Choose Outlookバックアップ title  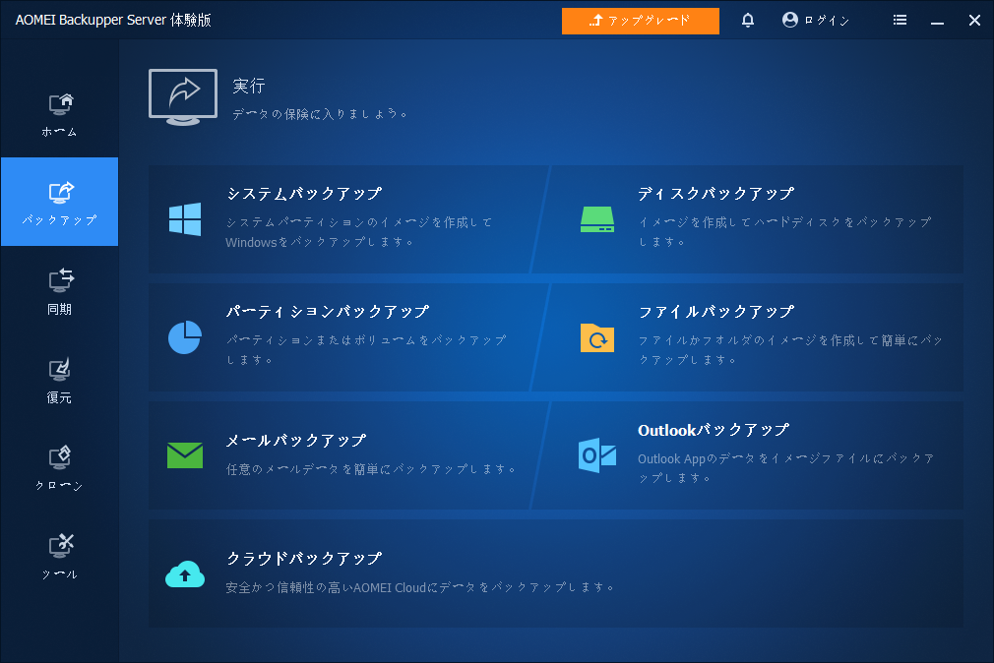tap(714, 430)
